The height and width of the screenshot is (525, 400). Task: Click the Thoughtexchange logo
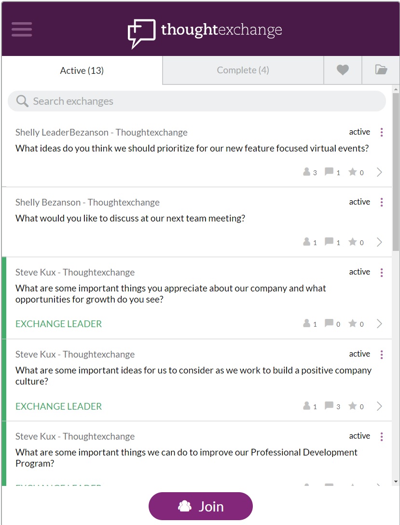[205, 33]
